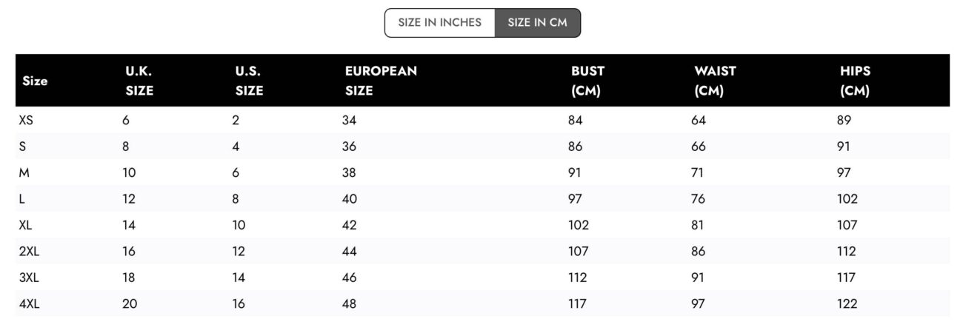Select the M size row label
The width and height of the screenshot is (963, 336).
tap(23, 172)
